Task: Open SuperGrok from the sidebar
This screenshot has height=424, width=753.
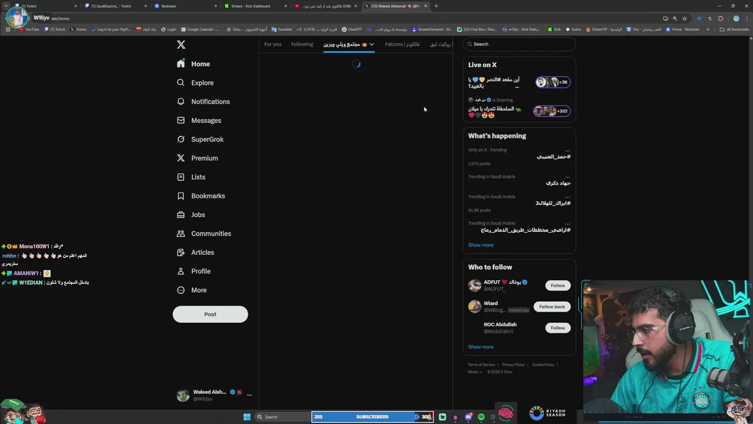Action: [200, 139]
